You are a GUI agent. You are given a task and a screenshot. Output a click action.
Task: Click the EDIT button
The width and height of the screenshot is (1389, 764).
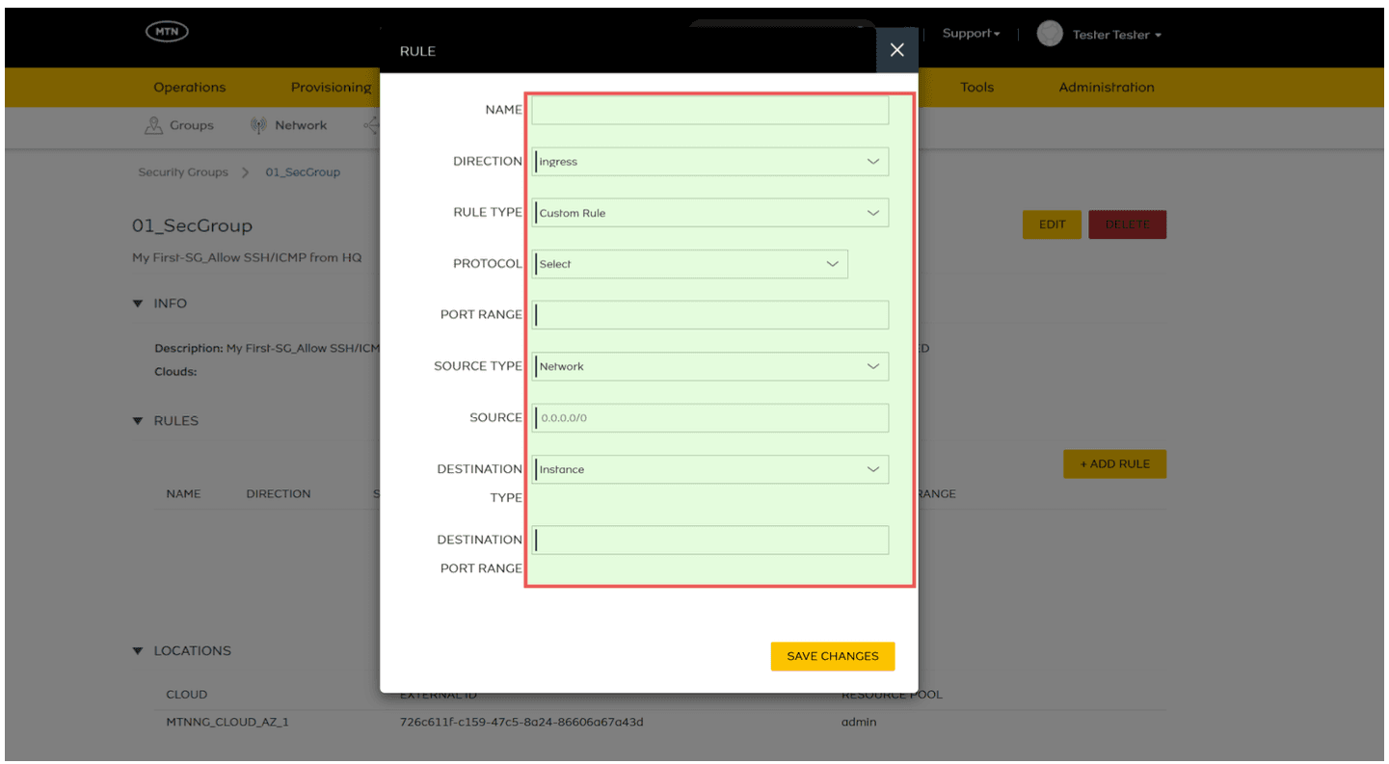1052,224
